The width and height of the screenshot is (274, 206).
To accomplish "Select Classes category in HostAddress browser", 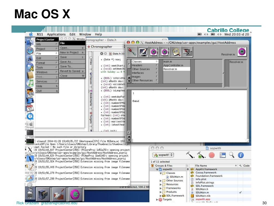I will click(145, 61).
